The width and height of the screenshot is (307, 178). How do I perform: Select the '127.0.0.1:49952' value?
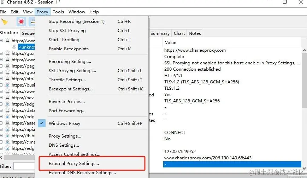click(180, 151)
